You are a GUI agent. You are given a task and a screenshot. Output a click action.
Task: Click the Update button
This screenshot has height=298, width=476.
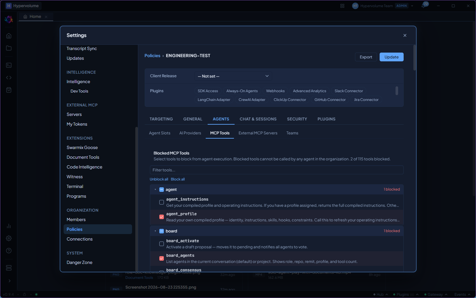pyautogui.click(x=392, y=57)
